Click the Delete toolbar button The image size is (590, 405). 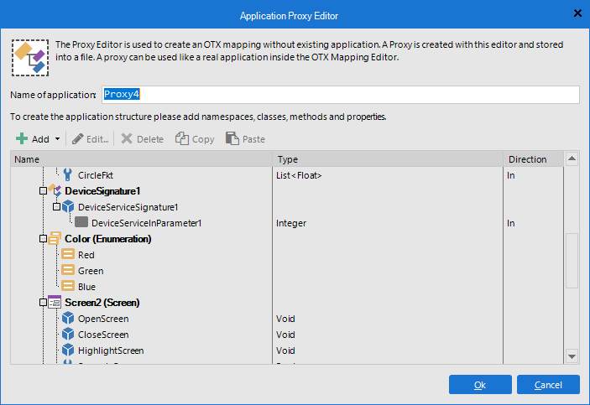pyautogui.click(x=142, y=138)
